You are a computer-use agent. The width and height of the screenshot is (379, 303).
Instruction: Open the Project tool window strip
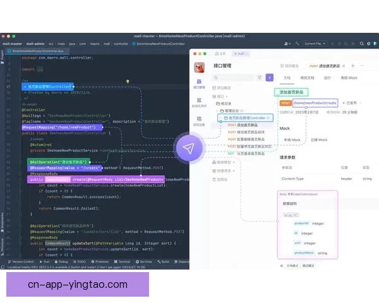pyautogui.click(x=3, y=57)
